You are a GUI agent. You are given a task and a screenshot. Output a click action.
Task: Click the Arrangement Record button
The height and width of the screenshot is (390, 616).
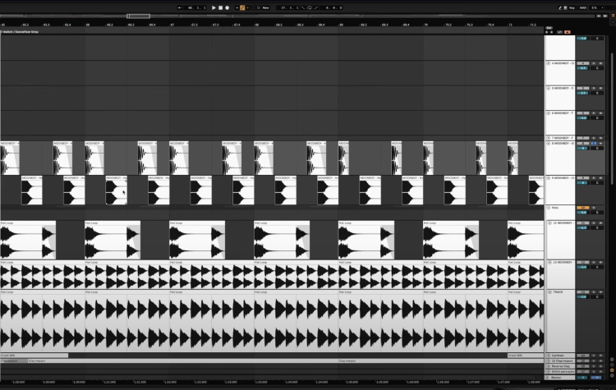pos(228,7)
